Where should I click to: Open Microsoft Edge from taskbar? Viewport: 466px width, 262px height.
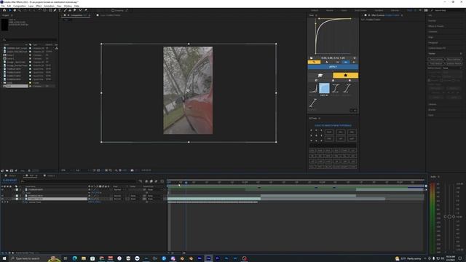tap(74, 258)
